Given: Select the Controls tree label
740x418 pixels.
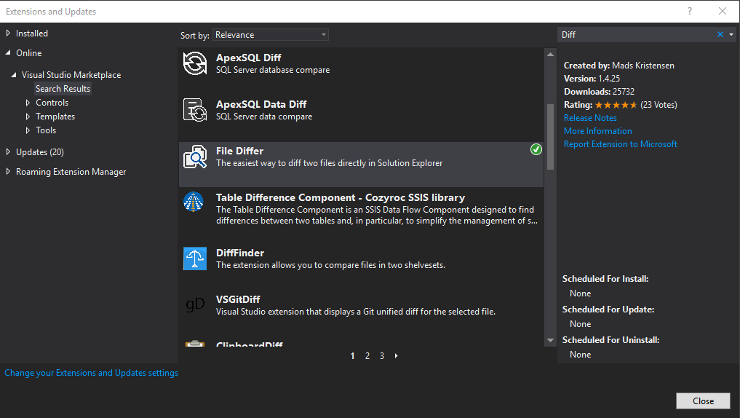Looking at the screenshot, I should click(x=52, y=103).
